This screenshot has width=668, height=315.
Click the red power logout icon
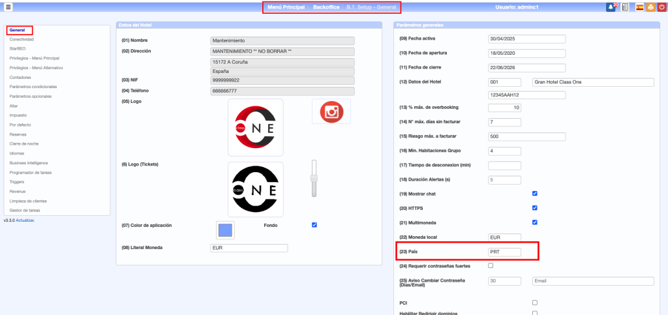pos(661,7)
